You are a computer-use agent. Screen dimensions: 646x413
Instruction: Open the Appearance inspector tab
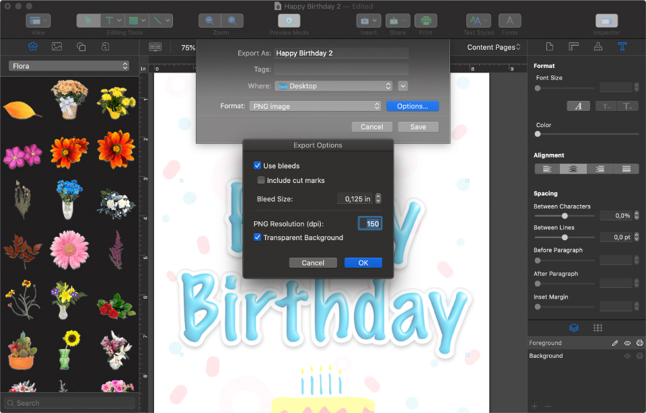598,46
